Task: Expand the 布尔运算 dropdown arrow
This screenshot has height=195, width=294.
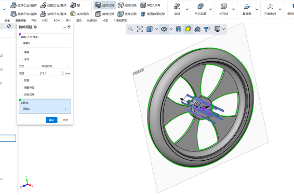Action: coord(210,9)
